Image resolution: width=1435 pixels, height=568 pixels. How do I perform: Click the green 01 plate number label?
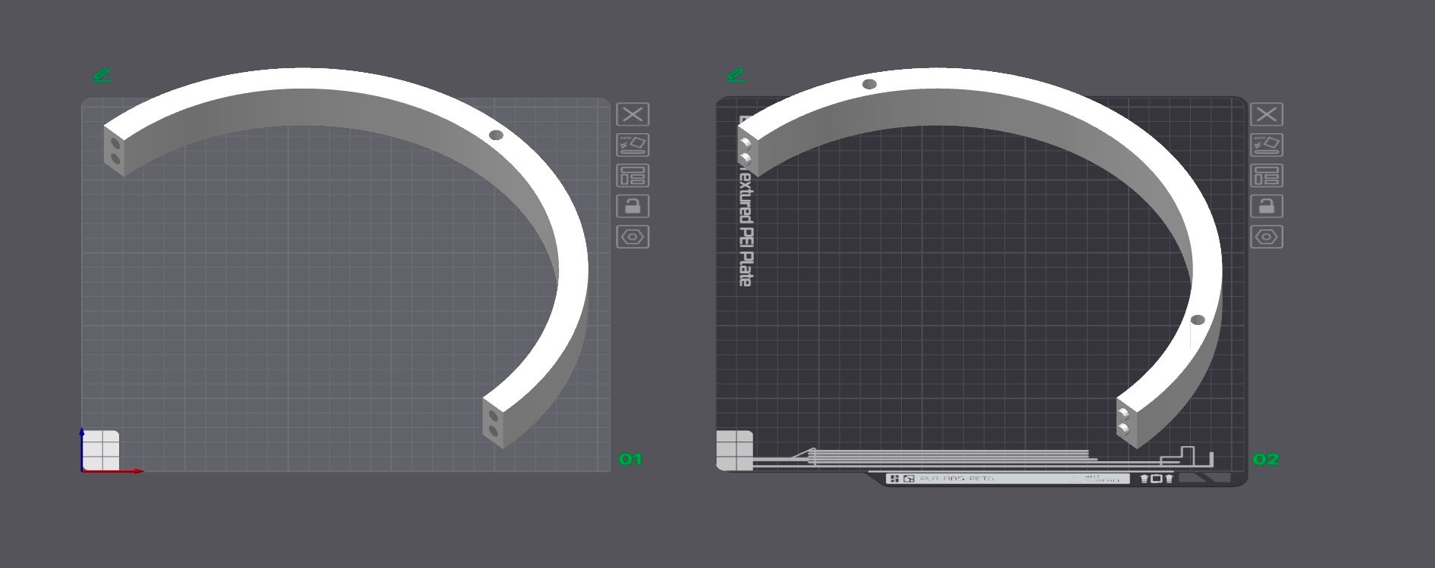pyautogui.click(x=630, y=459)
